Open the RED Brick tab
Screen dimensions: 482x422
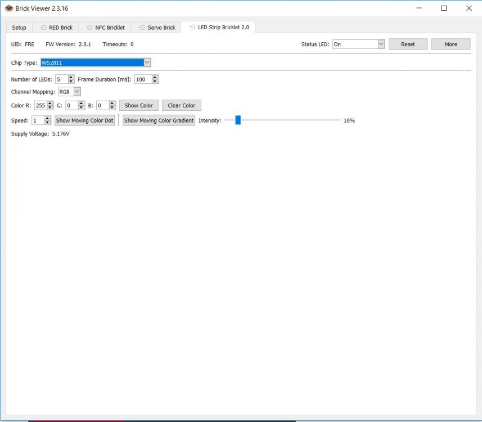(56, 28)
